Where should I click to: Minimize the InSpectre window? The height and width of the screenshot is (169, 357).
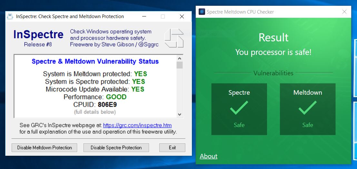(144, 16)
